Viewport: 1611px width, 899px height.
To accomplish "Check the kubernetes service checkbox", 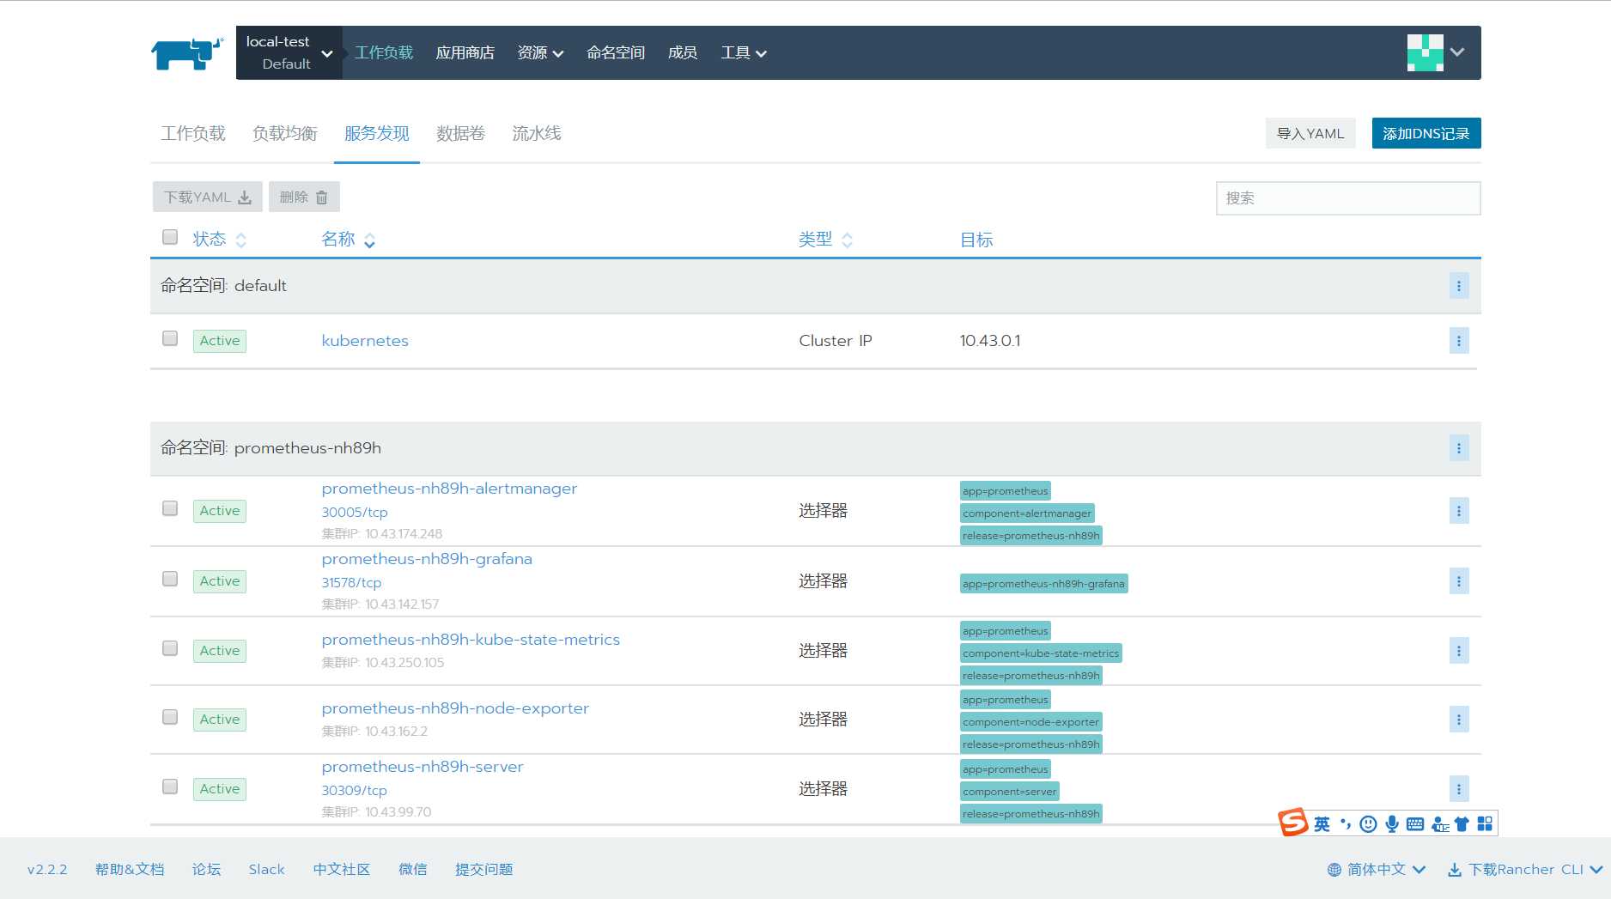I will pos(170,338).
